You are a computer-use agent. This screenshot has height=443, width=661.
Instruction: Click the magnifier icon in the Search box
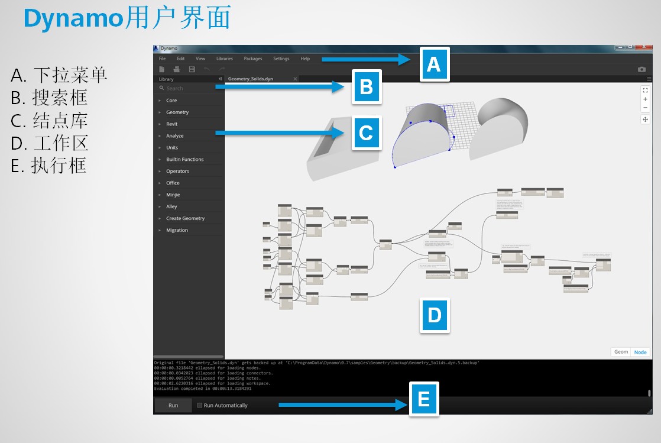pos(161,88)
